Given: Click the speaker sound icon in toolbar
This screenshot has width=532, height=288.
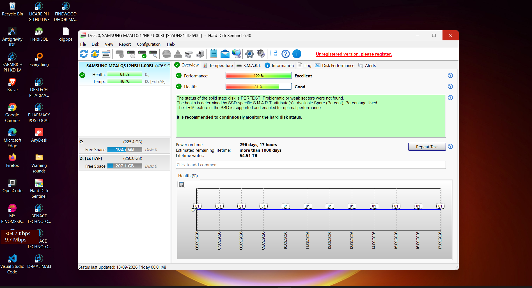Looking at the screenshot, I should click(x=261, y=54).
